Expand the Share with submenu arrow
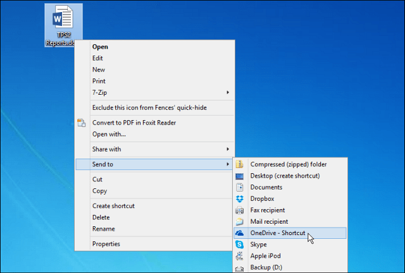The height and width of the screenshot is (273, 405). coord(228,149)
